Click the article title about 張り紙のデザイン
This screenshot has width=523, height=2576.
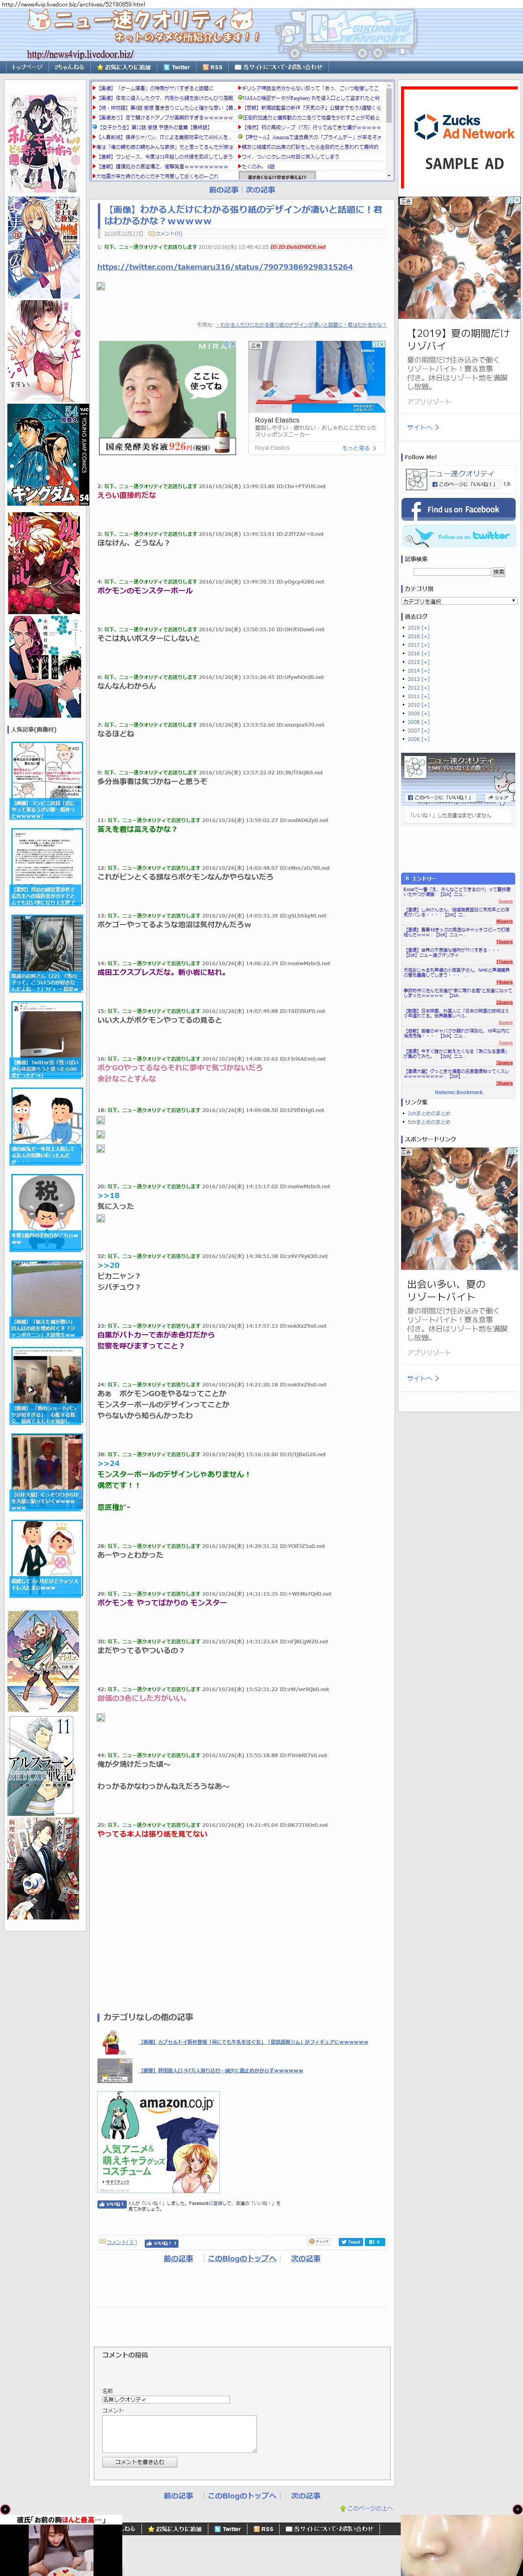click(x=243, y=215)
